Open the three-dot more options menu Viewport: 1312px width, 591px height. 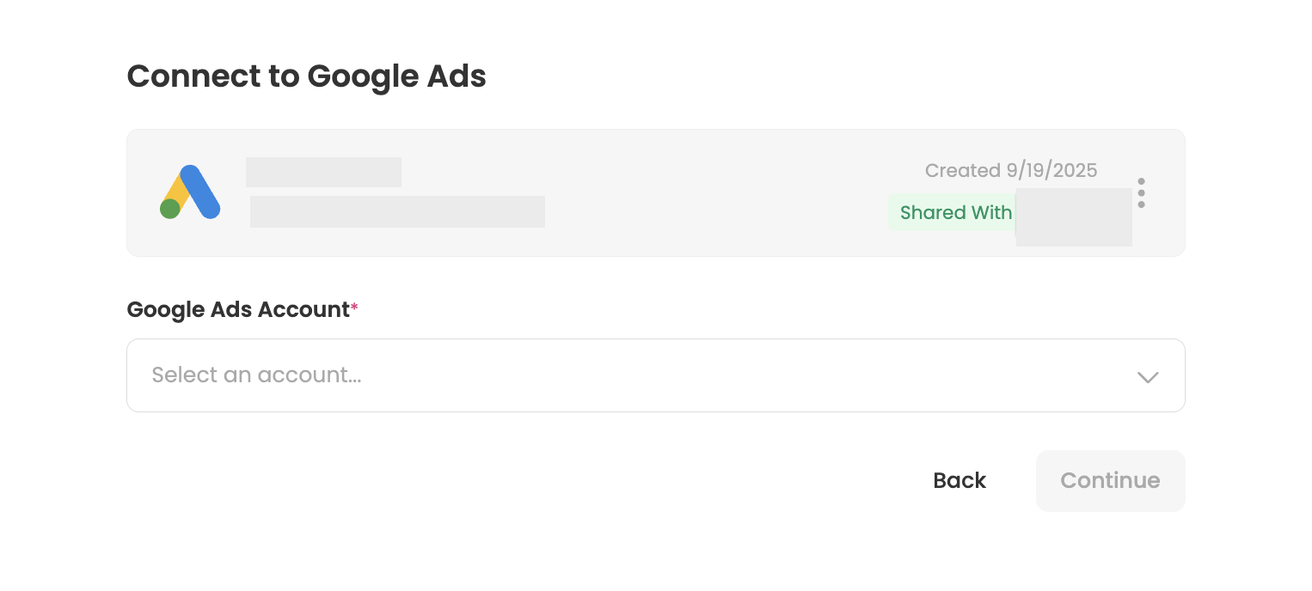(x=1141, y=193)
